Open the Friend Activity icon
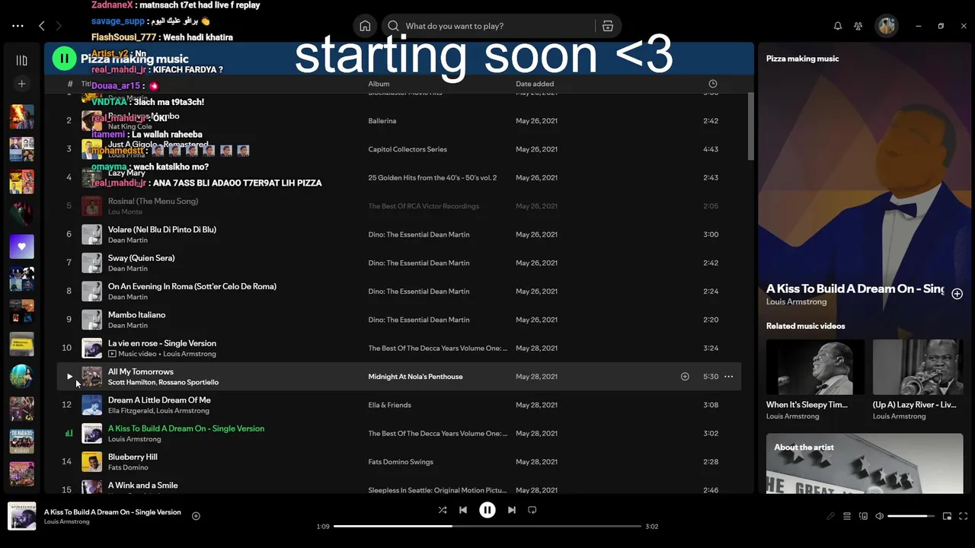The width and height of the screenshot is (975, 548). click(x=858, y=26)
